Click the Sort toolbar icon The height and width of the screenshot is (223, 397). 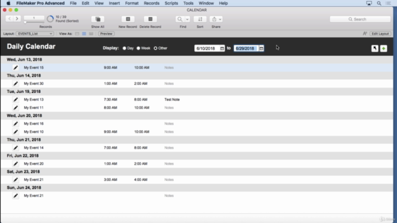click(x=200, y=19)
